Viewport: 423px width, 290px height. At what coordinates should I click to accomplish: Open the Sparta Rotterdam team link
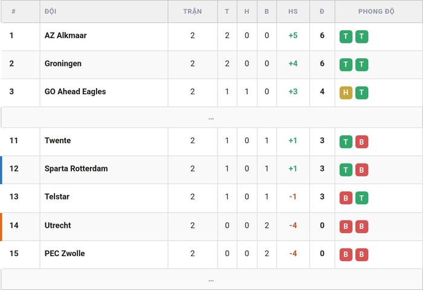(76, 169)
